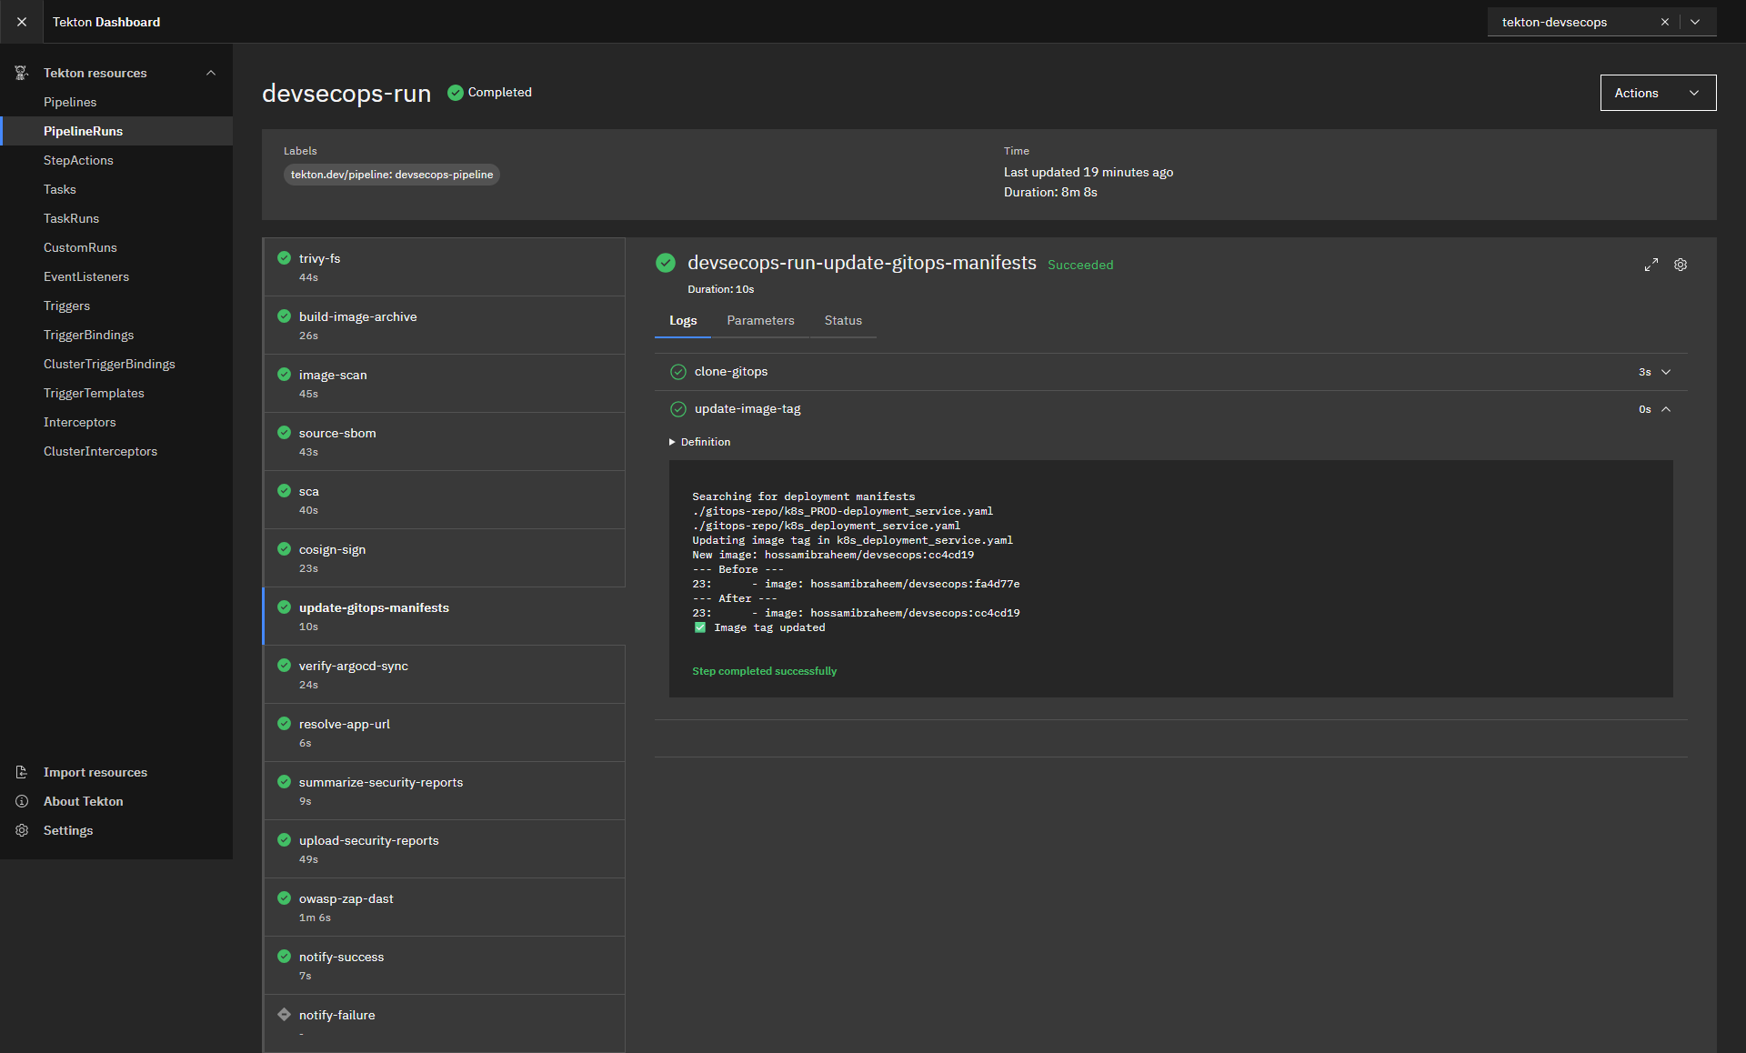Click the Import resources icon
1746x1053 pixels.
(x=22, y=772)
